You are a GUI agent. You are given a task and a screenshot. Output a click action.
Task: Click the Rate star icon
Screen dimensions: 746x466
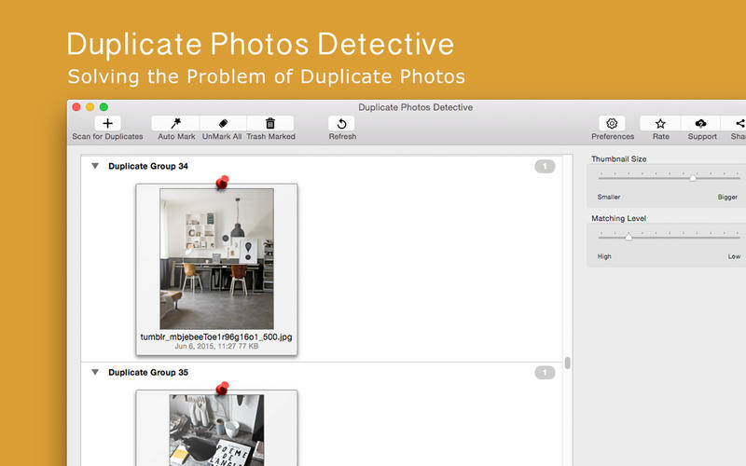tap(660, 124)
